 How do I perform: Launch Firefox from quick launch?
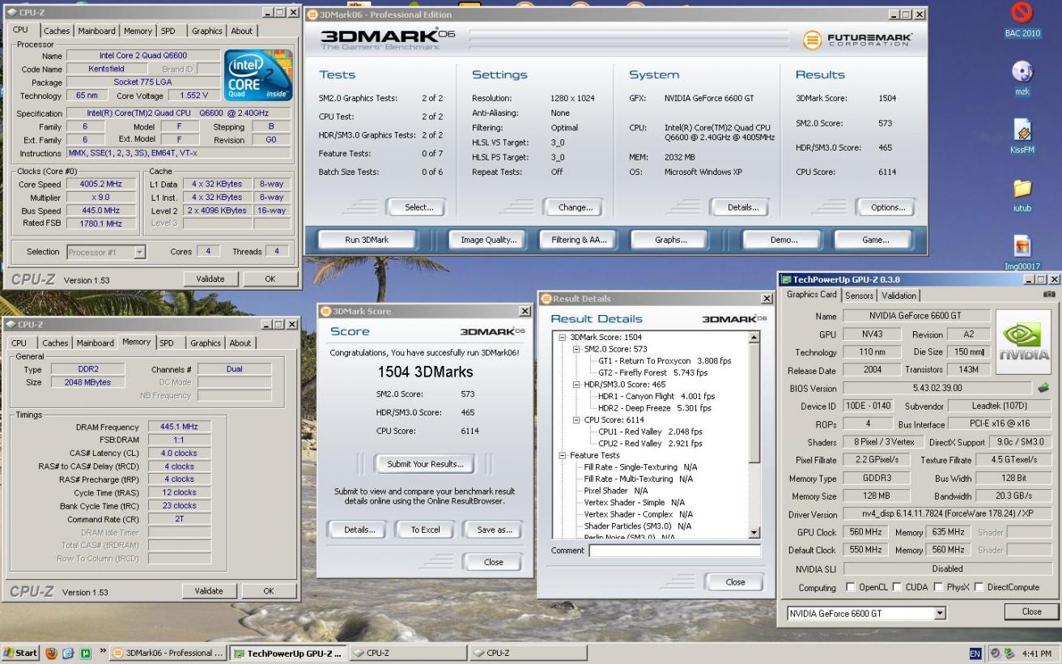coord(52,653)
